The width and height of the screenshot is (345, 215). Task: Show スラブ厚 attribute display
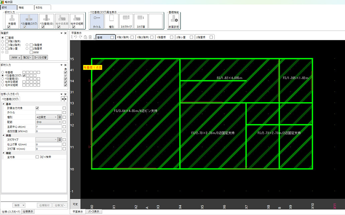coord(141,21)
